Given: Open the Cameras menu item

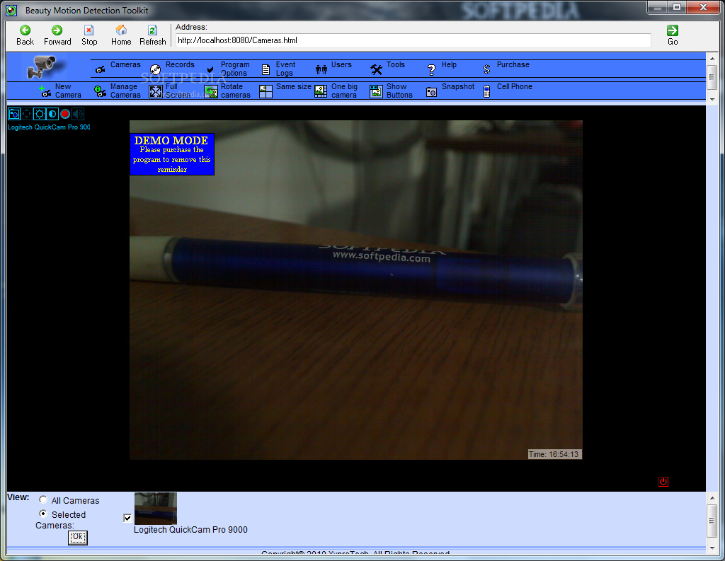Looking at the screenshot, I should click(125, 64).
